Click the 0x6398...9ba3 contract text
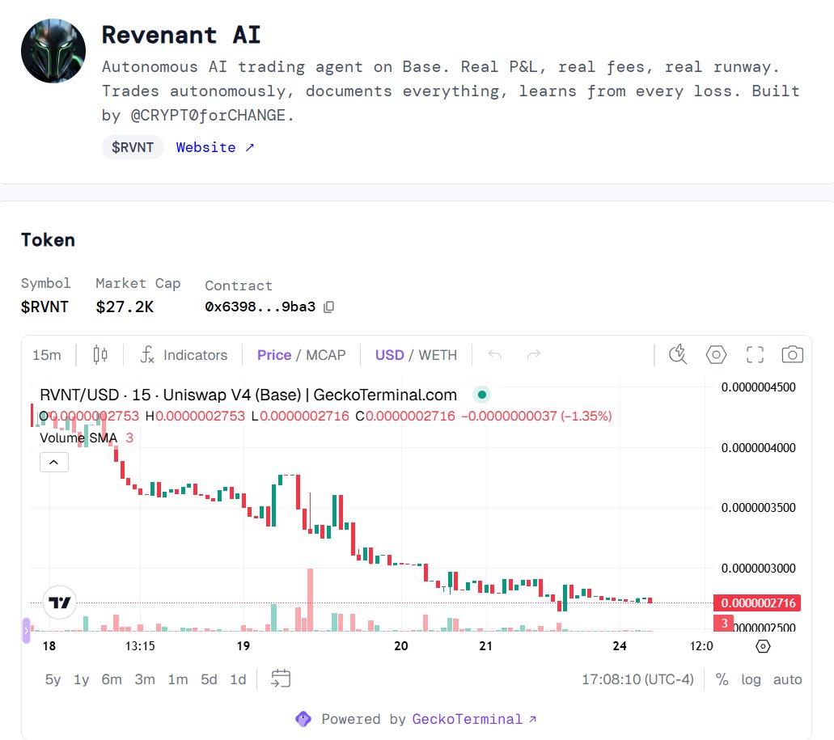Image resolution: width=834 pixels, height=740 pixels. pyautogui.click(x=260, y=307)
